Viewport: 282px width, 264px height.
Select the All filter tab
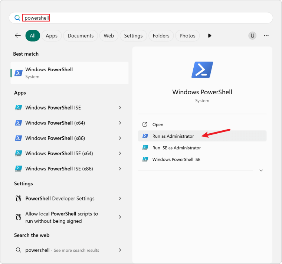(x=33, y=36)
